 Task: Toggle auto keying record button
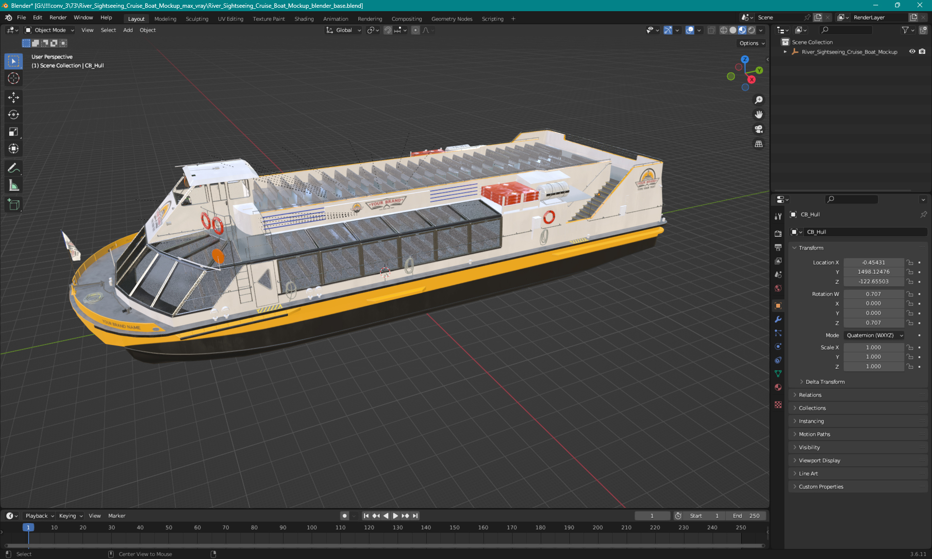(344, 516)
